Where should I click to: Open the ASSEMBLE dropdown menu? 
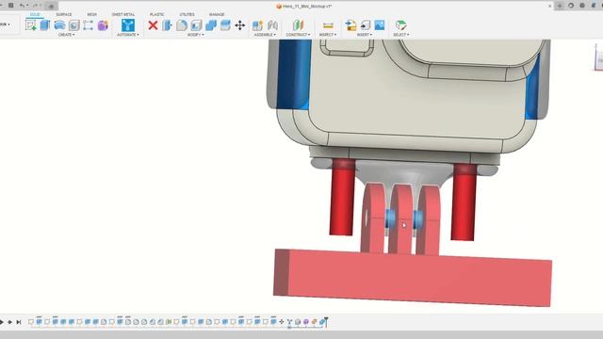click(265, 35)
